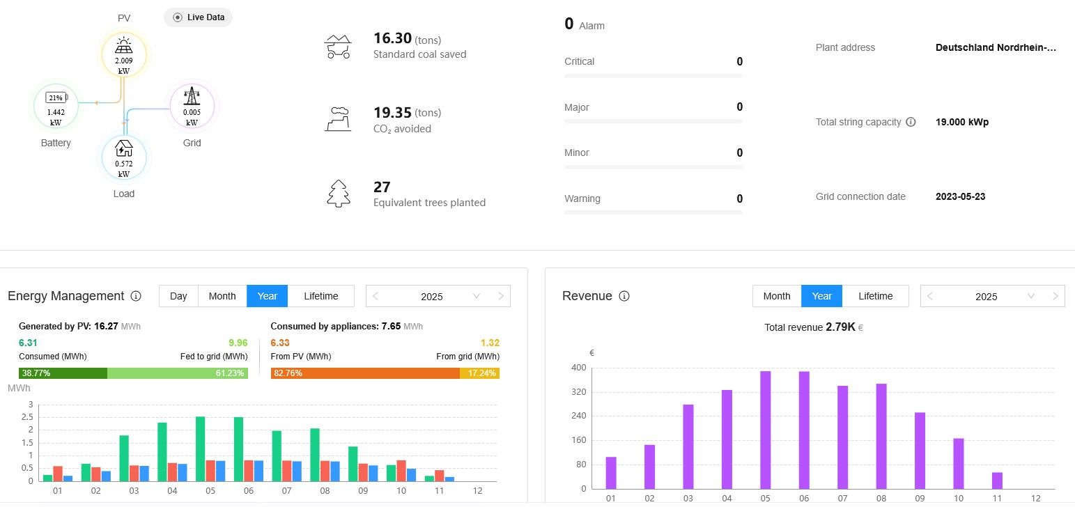Screen dimensions: 1075x507
Task: Open the Energy Management info tooltip icon
Action: tap(137, 296)
